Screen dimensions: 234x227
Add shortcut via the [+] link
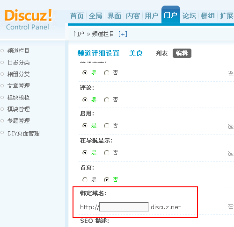(123, 34)
